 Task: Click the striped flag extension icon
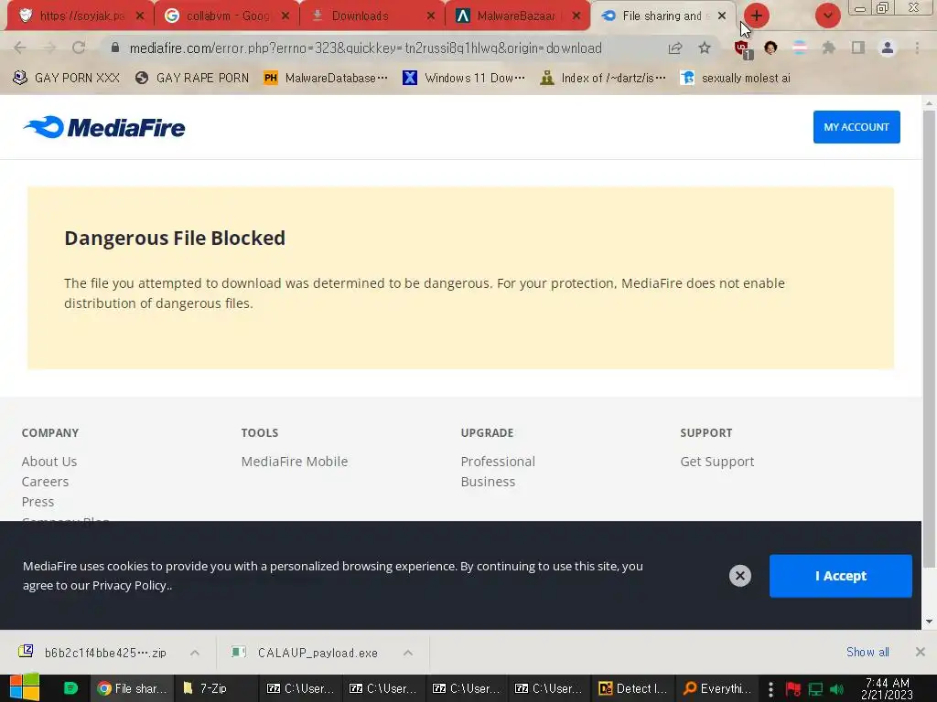[800, 48]
